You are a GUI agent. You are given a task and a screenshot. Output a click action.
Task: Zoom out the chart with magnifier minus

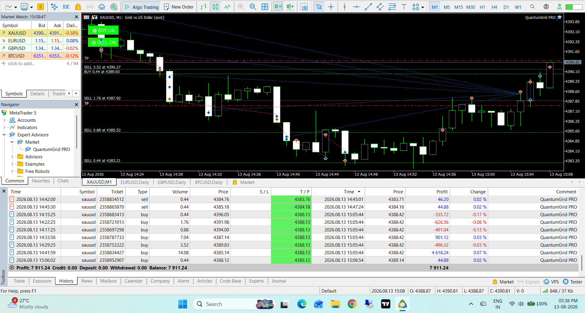(253, 7)
